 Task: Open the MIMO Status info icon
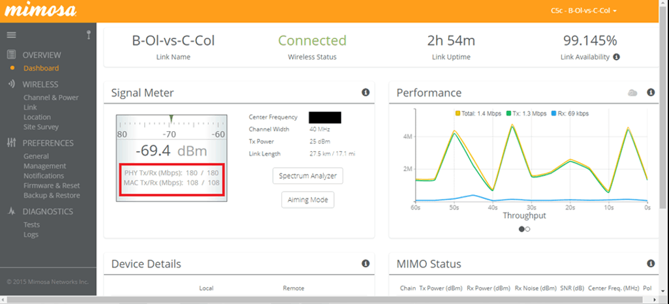pos(651,264)
